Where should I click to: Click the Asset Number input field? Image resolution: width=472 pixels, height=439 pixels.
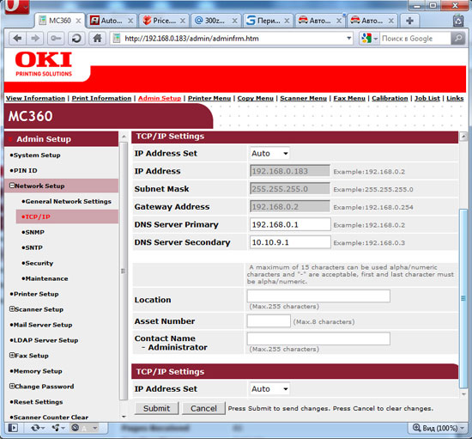pos(269,321)
